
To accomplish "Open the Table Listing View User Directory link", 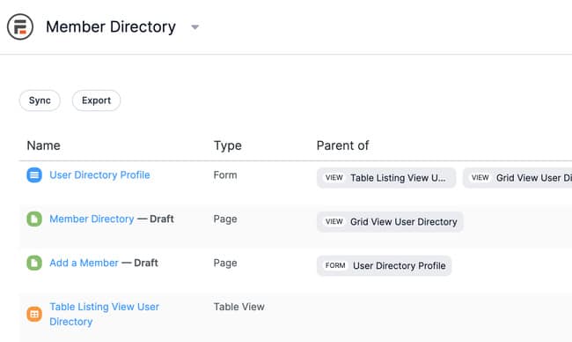I will pyautogui.click(x=105, y=314).
